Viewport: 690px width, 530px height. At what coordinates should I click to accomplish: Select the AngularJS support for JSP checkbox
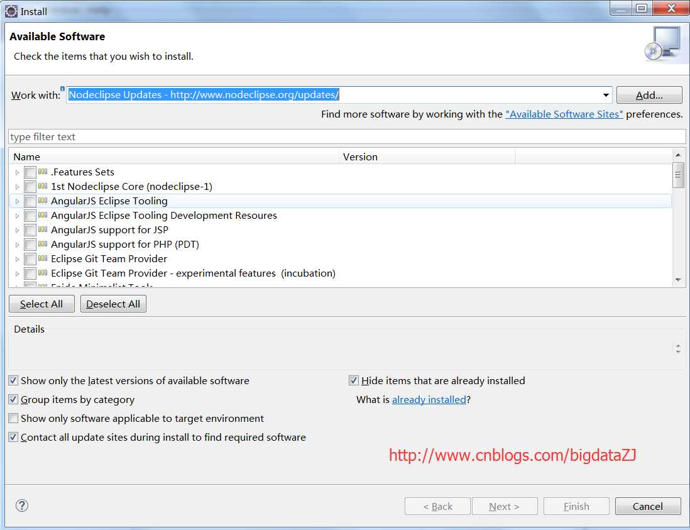point(30,229)
